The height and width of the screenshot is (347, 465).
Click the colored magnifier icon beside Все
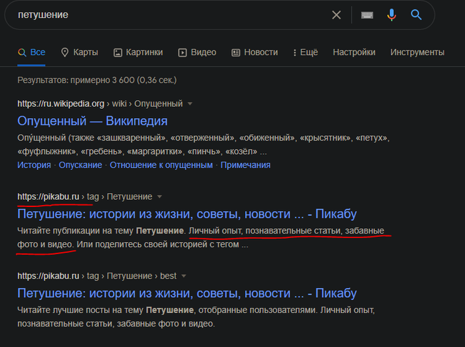tap(22, 52)
